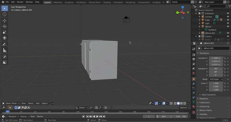231x122 pixels.
Task: Open the Material properties tab
Action: tap(194, 107)
